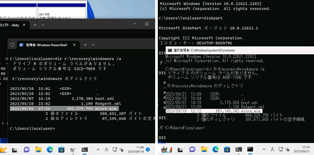Image resolution: width=314 pixels, height=155 pixels.
Task: Click Task View icon in the 13:16 taskbar
Action: (180, 149)
